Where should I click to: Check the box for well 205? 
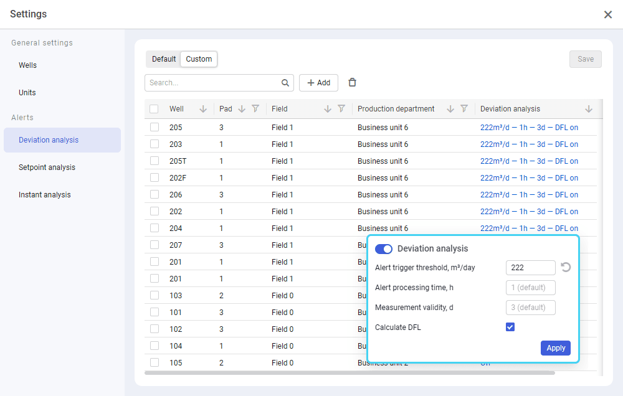(155, 127)
